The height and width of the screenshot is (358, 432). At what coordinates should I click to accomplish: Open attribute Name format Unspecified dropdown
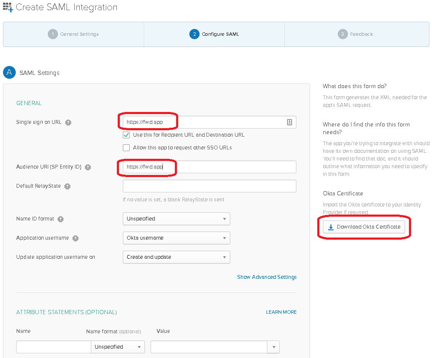(118, 347)
